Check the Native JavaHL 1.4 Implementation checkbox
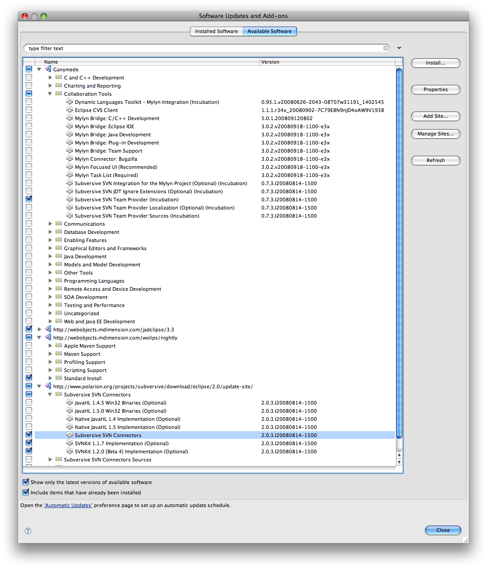Viewport: 487px width, 568px height. tap(29, 419)
